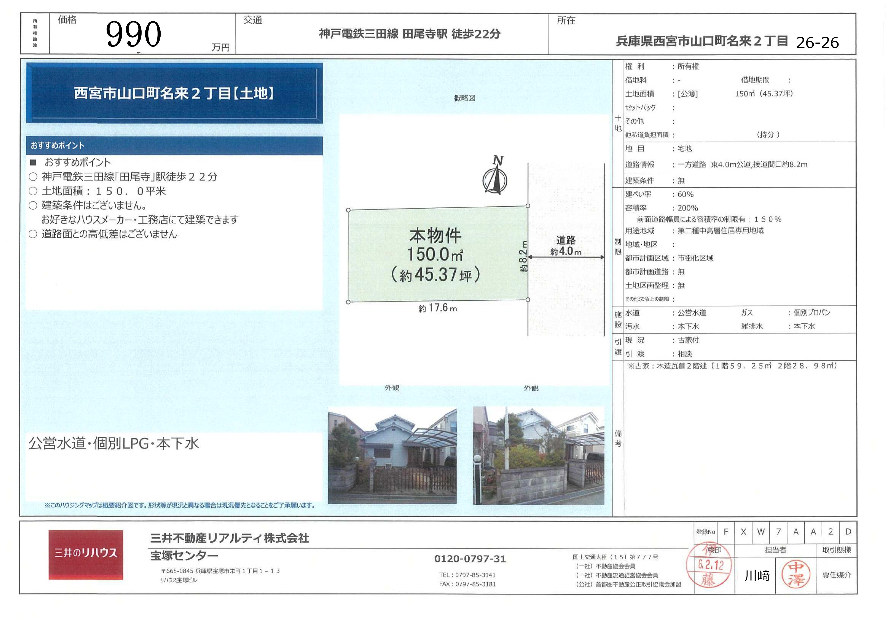This screenshot has width=890, height=630.
Task: Click the road width double arrow
Action: (x=566, y=257)
